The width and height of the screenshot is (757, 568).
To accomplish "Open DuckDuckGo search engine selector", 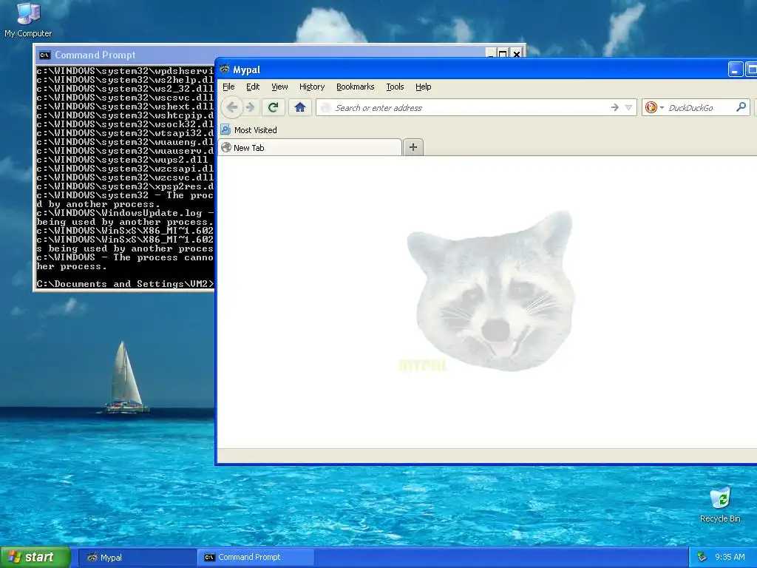I will click(654, 107).
